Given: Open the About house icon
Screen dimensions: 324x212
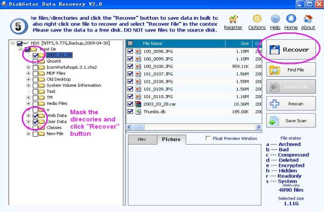Looking at the screenshot, I should click(308, 19).
